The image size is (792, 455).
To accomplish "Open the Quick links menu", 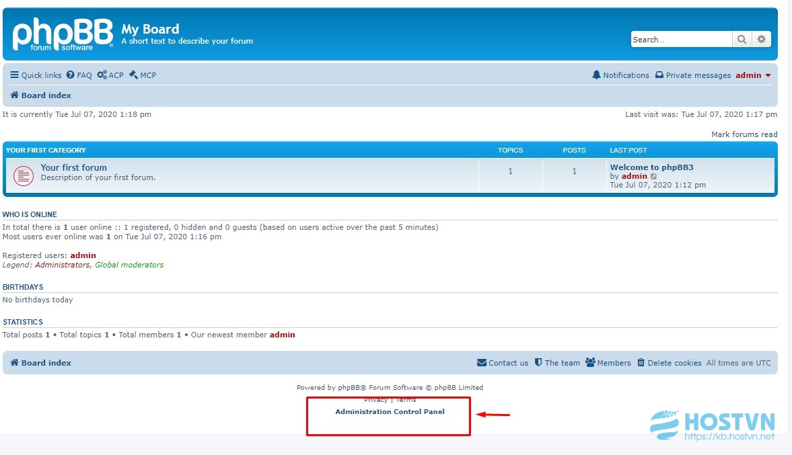I will tap(36, 75).
